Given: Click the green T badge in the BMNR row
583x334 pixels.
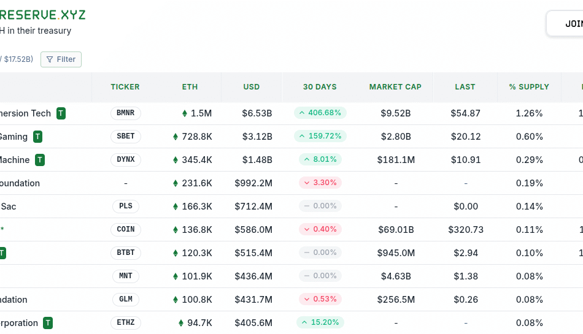Looking at the screenshot, I should 61,113.
